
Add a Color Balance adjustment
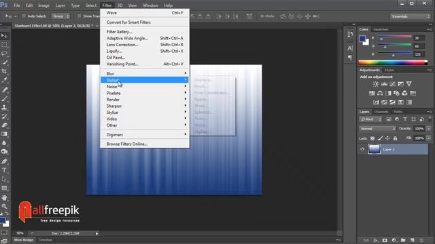pyautogui.click(x=380, y=94)
